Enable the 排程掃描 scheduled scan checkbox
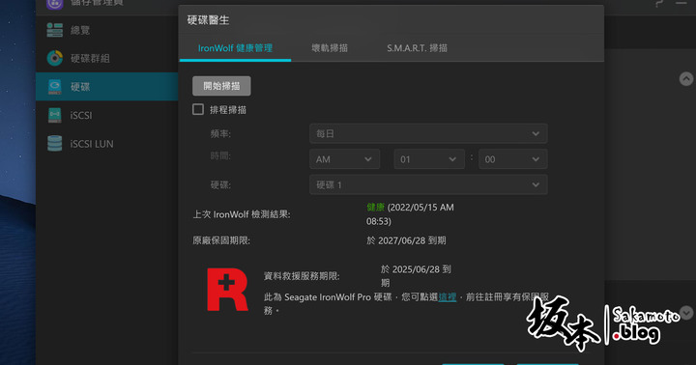The height and width of the screenshot is (365, 696). coord(198,109)
